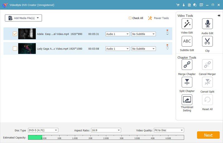Move the Lady Gaga video down in list
Image resolution: width=223 pixels, height=143 pixels.
pos(168,49)
